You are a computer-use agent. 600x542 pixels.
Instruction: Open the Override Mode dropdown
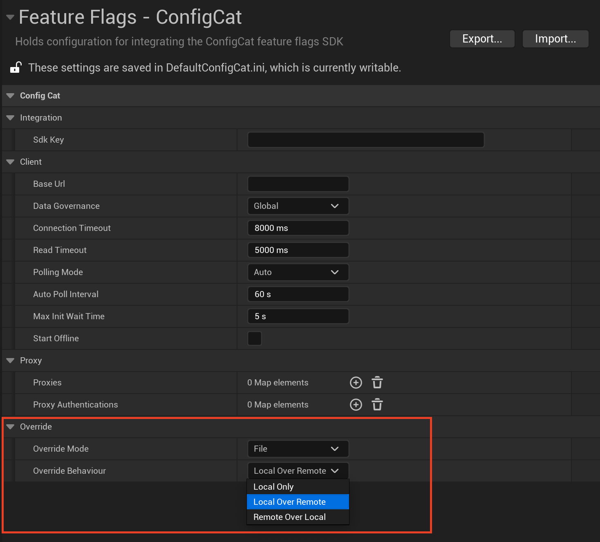[x=298, y=448]
